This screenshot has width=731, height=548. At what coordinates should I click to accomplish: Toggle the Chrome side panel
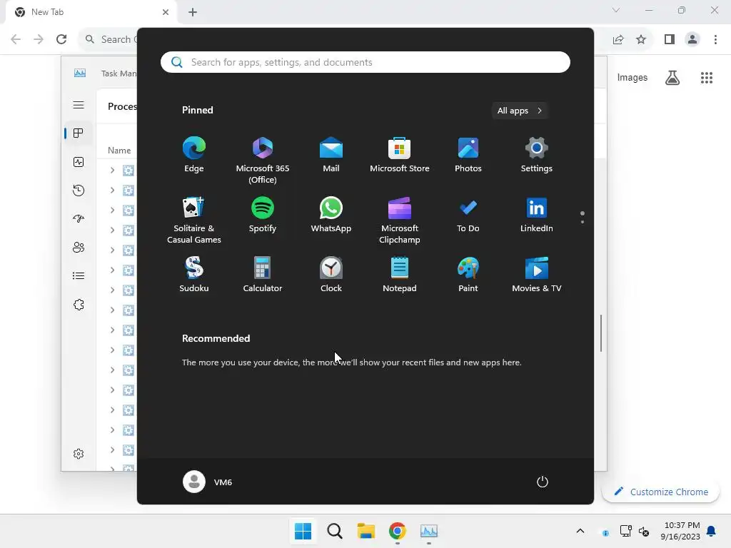pos(670,39)
